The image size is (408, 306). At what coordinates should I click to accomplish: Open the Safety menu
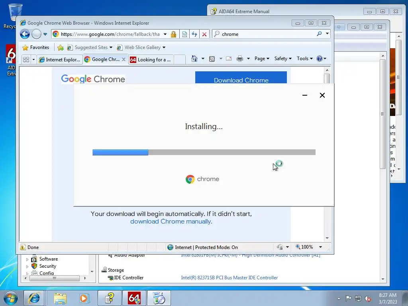(x=283, y=59)
